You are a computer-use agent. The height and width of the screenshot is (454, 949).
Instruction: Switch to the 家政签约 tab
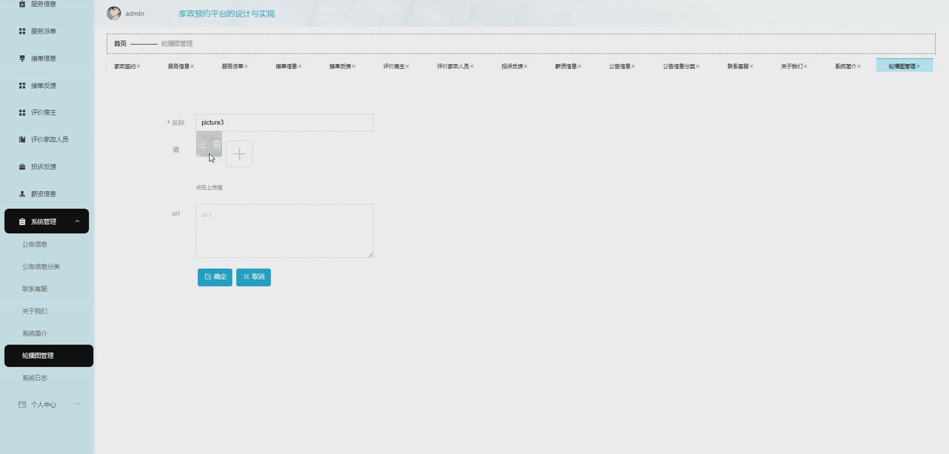[x=125, y=66]
